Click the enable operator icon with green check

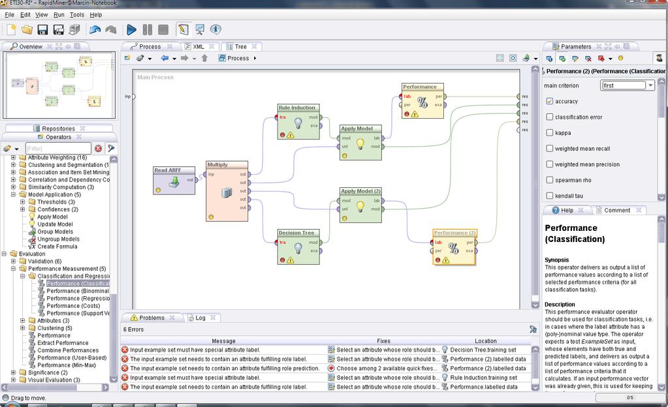562,58
